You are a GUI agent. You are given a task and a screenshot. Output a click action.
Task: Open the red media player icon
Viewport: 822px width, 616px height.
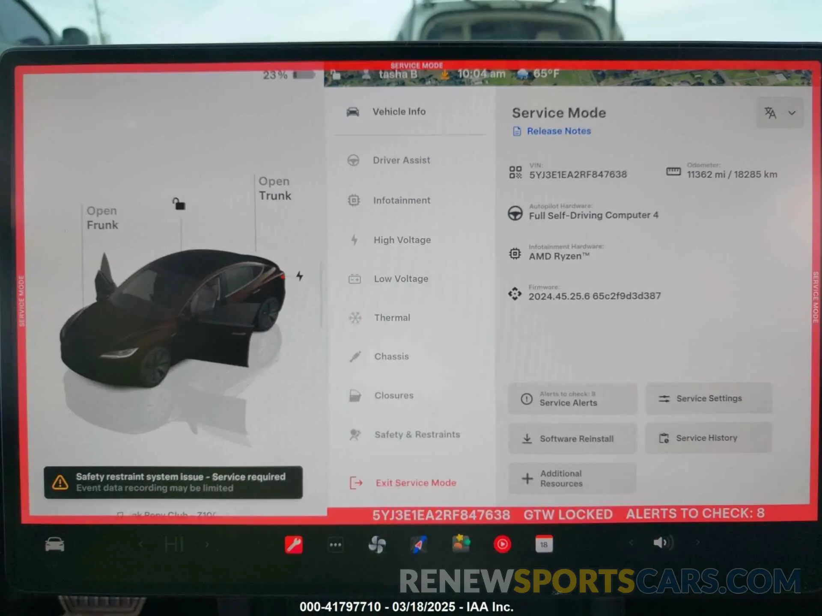coord(502,544)
